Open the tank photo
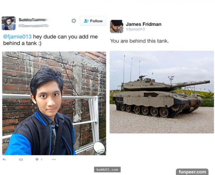The height and width of the screenshot is (175, 215). 162,92
